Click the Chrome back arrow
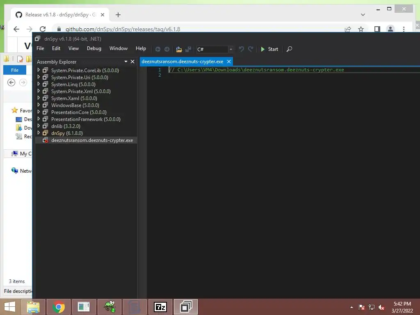Viewport: 420px width, 315px height. tap(16, 29)
